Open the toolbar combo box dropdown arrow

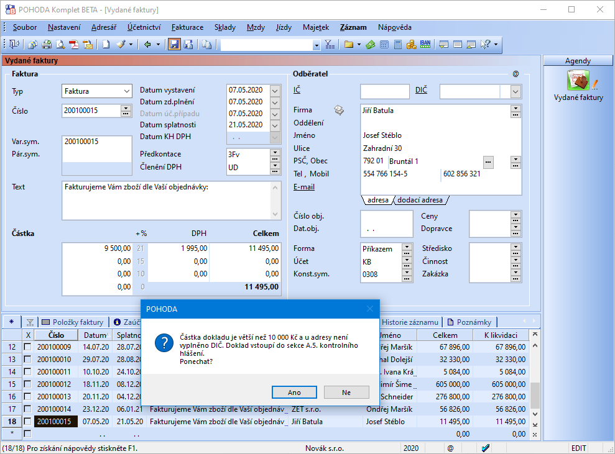317,45
